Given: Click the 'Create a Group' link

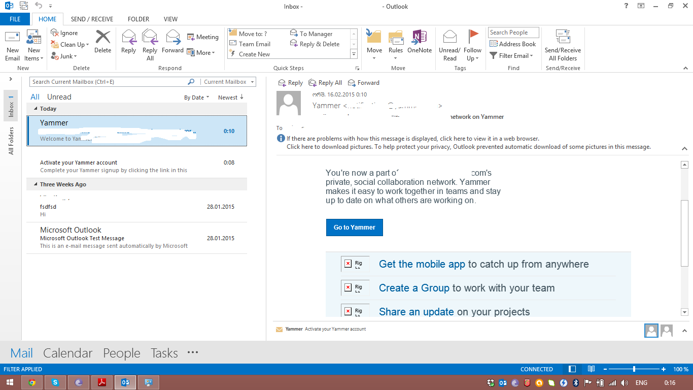Looking at the screenshot, I should coord(414,288).
